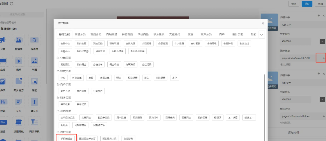Choose the 单图 single image component
The width and height of the screenshot is (326, 141).
click(x=34, y=61)
